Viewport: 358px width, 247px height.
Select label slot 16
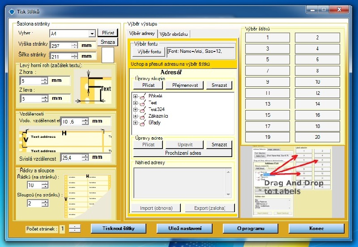[317, 115]
